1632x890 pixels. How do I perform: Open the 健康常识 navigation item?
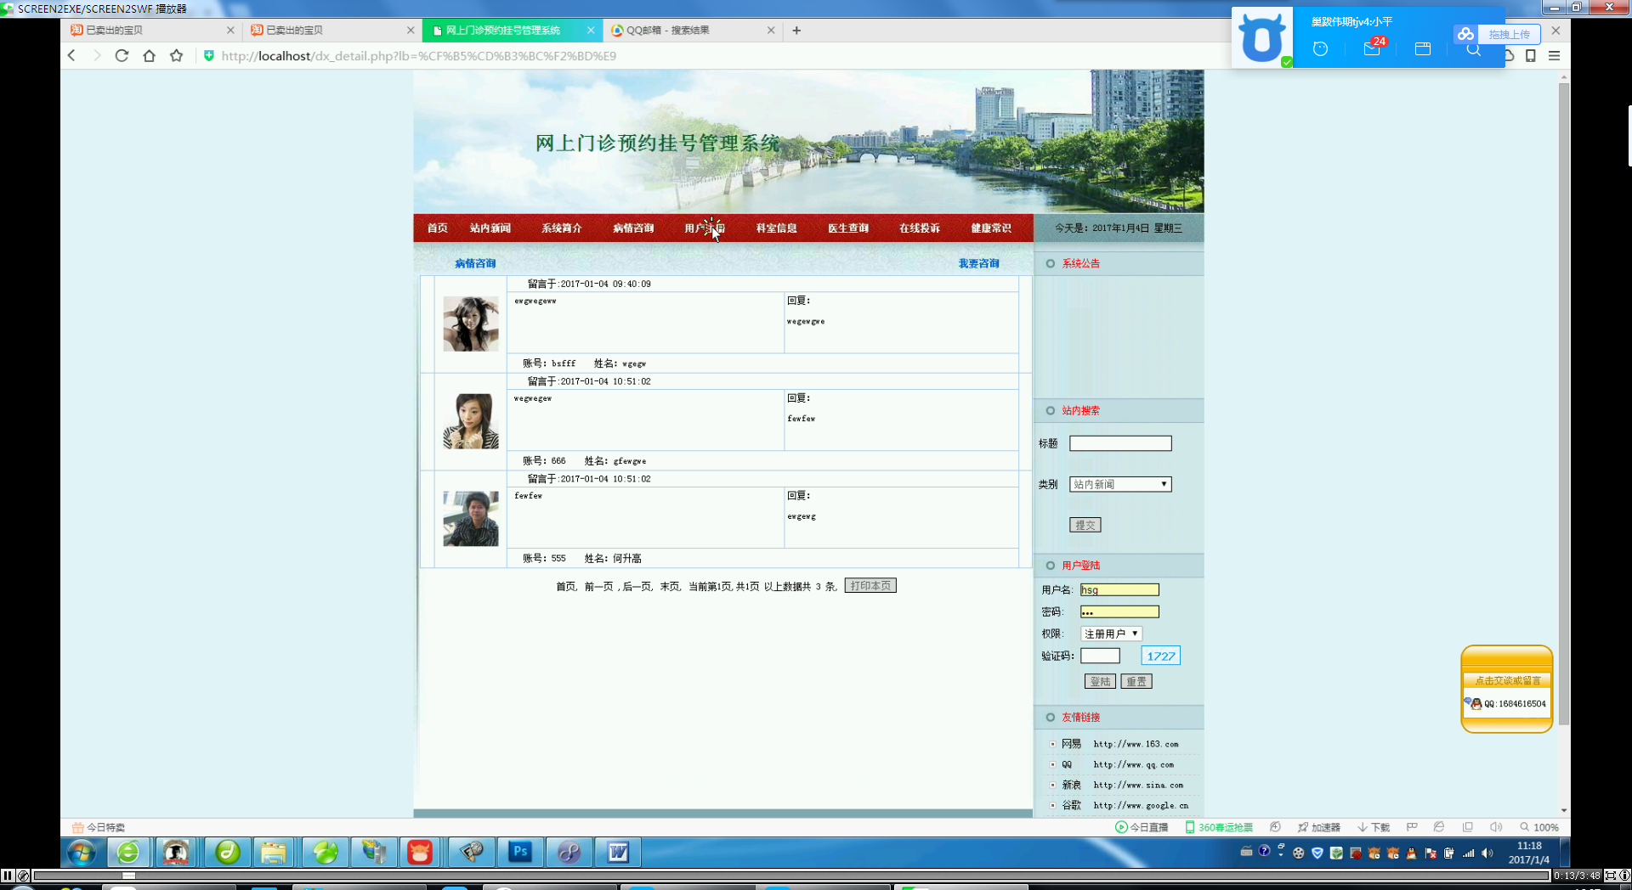pyautogui.click(x=991, y=228)
